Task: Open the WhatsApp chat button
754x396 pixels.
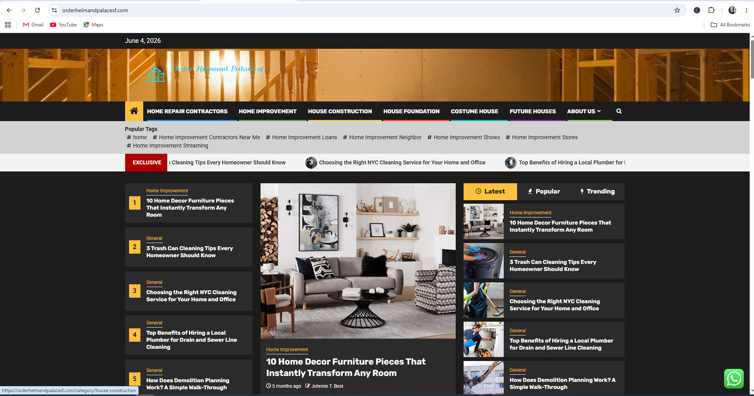Action: pos(734,379)
